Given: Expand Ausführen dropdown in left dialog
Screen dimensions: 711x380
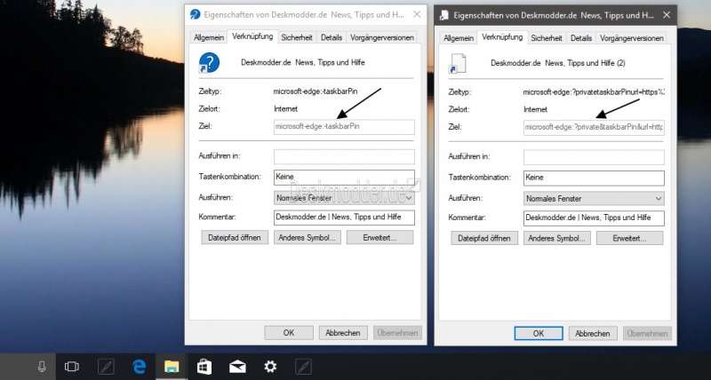Looking at the screenshot, I should (x=344, y=198).
